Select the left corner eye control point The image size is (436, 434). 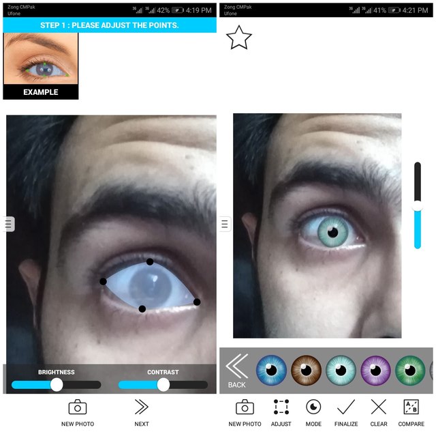pos(103,282)
